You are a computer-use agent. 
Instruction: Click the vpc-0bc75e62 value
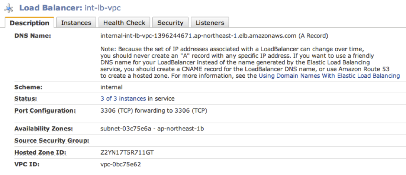point(120,165)
